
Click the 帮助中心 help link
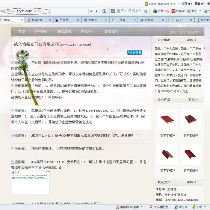click(x=55, y=97)
